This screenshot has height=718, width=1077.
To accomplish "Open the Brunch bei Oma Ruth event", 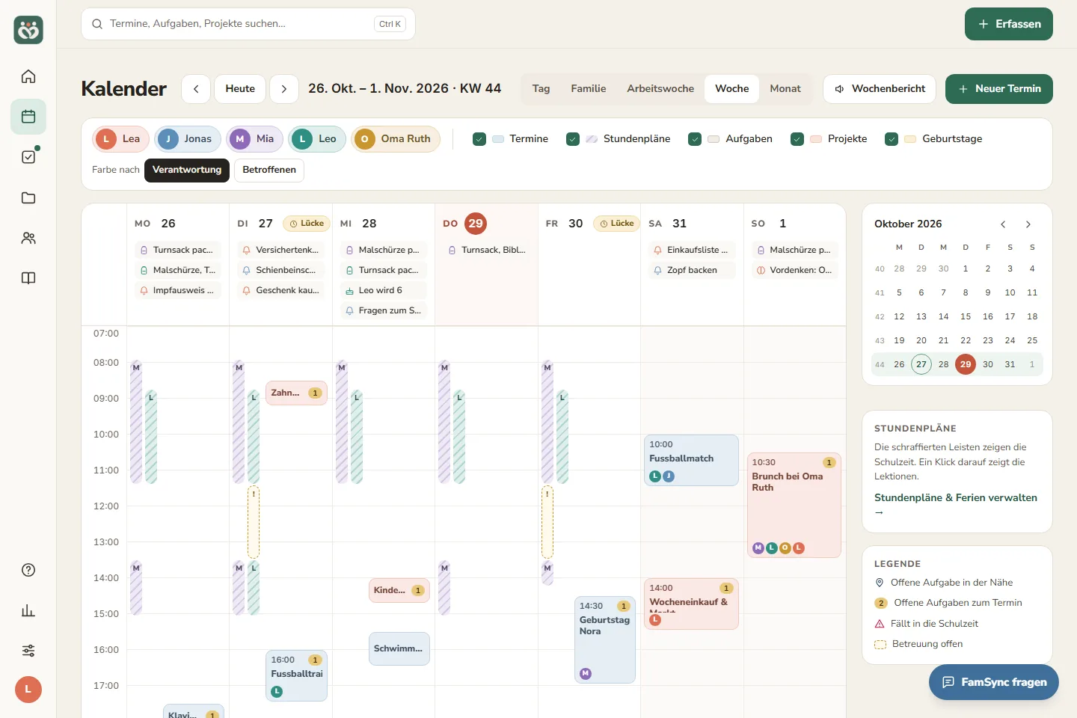I will [794, 505].
